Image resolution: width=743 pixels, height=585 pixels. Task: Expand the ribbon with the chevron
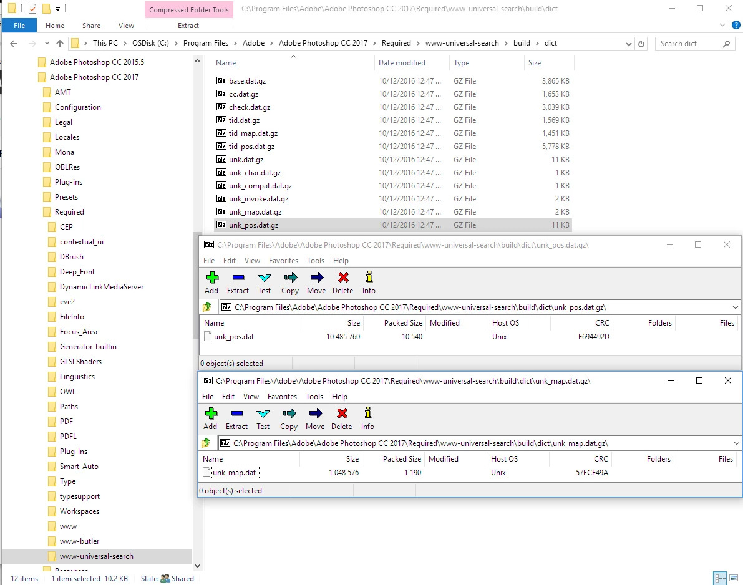722,25
